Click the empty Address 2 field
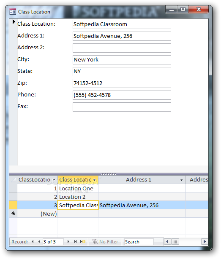Screen dimensions: 221x259 (x=122, y=48)
